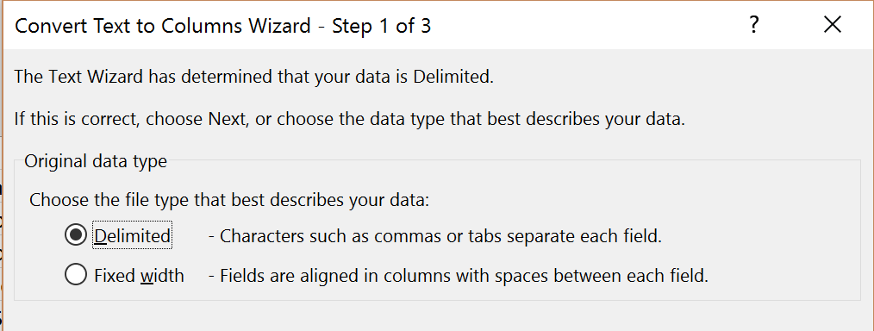This screenshot has height=331, width=874.
Task: Close the Convert Text to Columns Wizard
Action: pos(832,24)
